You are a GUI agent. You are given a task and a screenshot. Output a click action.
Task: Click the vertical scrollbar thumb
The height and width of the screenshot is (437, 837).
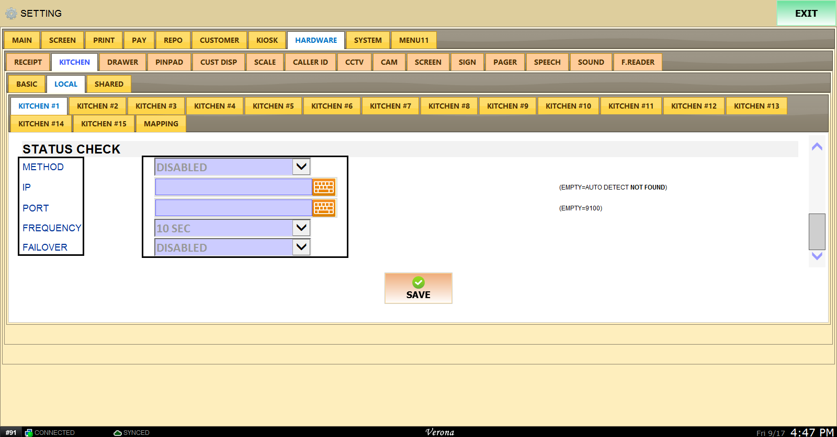817,231
